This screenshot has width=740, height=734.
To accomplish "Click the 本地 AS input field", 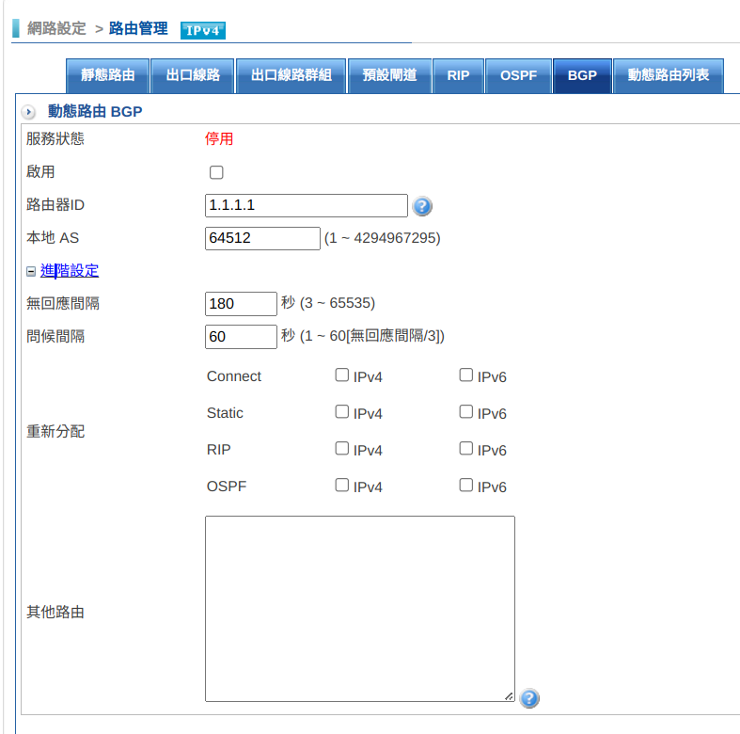I will 262,238.
